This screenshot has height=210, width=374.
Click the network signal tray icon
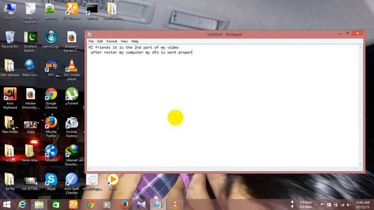[x=342, y=205]
